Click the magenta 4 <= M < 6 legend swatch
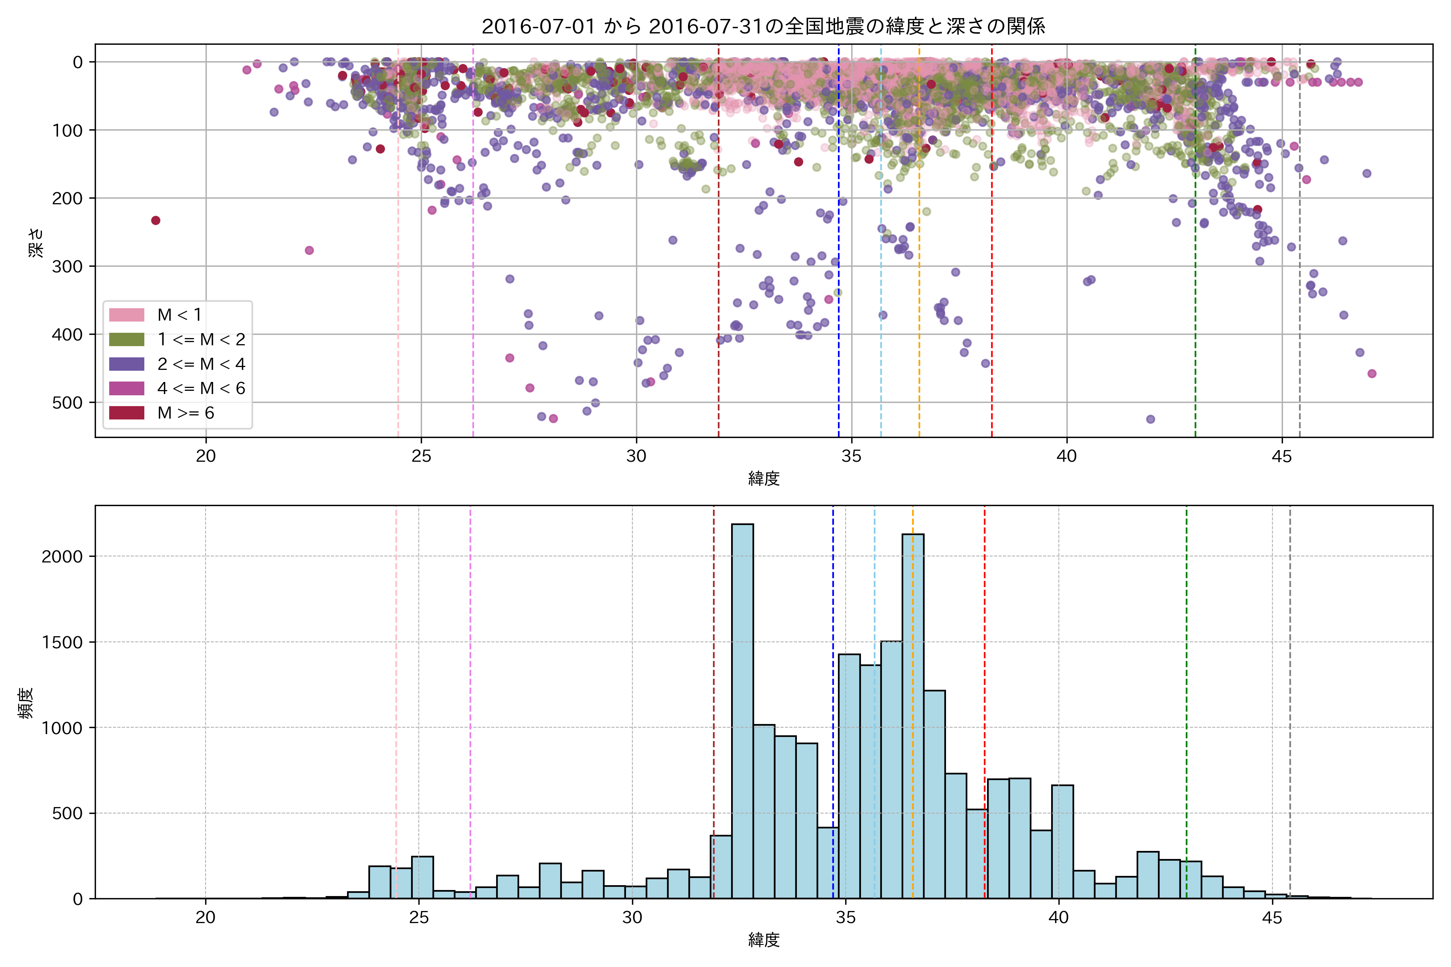 127,388
